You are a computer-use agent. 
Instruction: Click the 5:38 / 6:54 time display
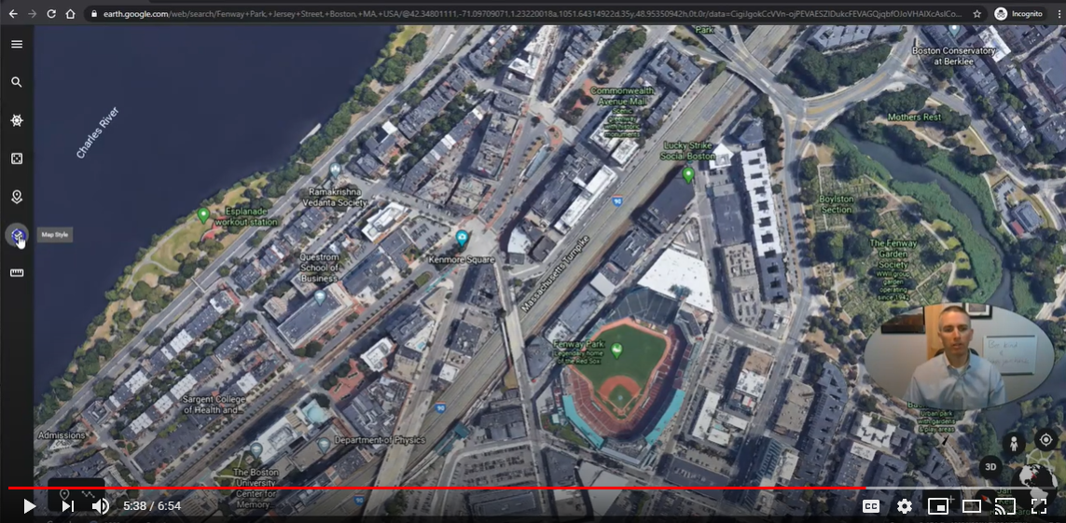tap(152, 506)
